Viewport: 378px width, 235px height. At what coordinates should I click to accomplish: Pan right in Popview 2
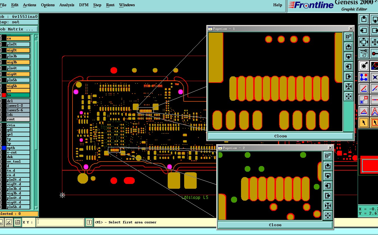pos(328,196)
